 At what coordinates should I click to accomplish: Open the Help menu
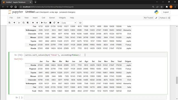tap(72, 18)
